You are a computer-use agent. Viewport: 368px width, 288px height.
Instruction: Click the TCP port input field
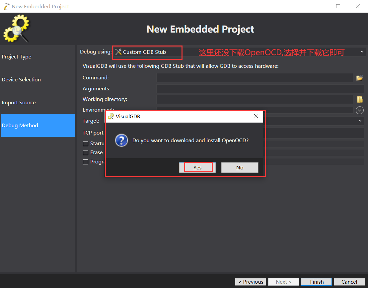(315, 133)
